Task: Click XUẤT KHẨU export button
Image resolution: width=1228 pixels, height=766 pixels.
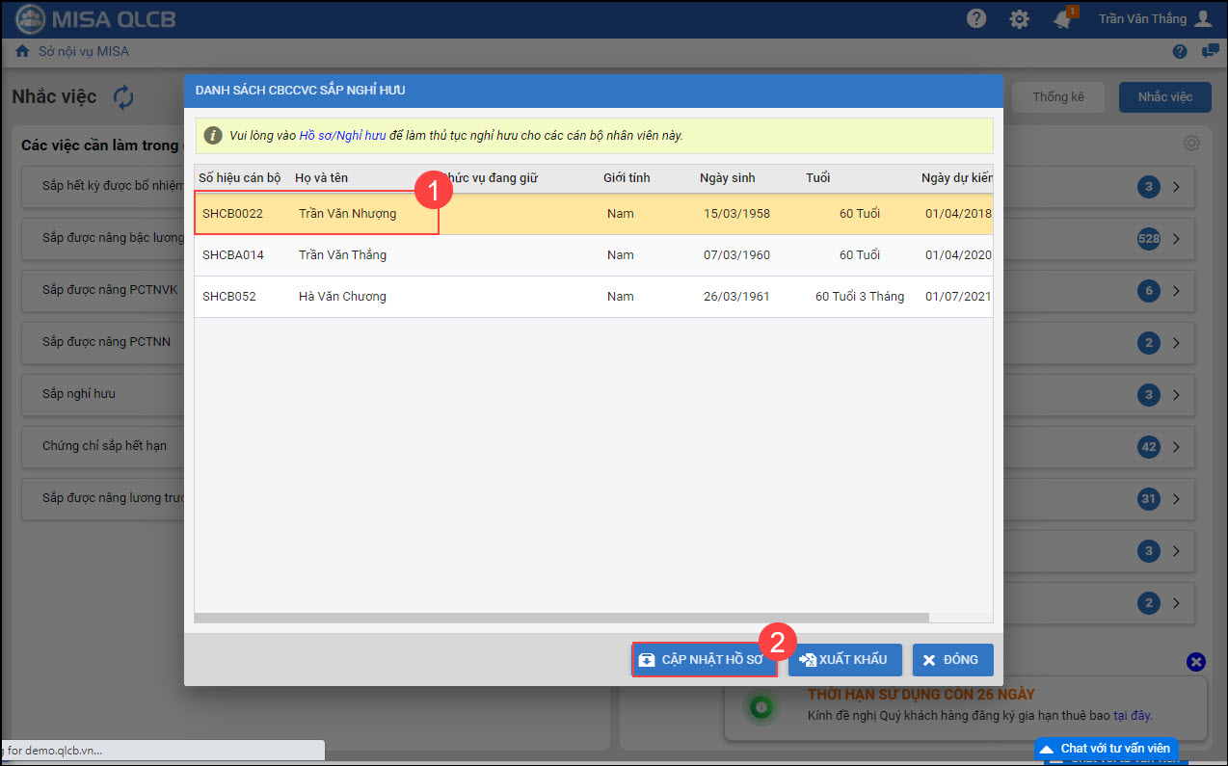Action: 844,660
